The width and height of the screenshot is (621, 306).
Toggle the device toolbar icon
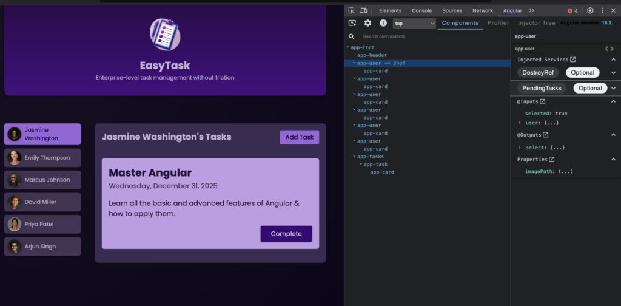pos(363,10)
